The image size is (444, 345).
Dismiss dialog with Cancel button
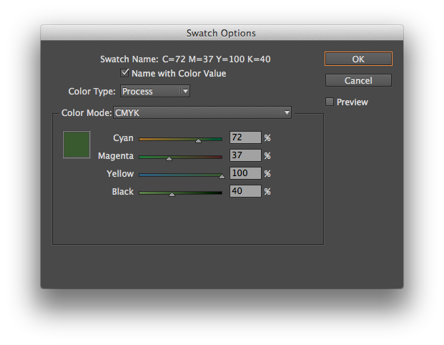[358, 80]
